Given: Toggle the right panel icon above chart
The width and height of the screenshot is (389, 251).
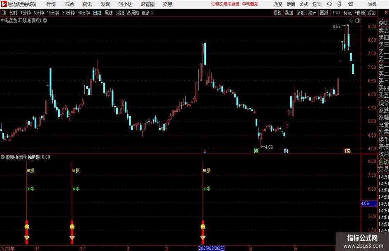Looking at the screenshot, I should (x=357, y=20).
